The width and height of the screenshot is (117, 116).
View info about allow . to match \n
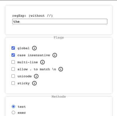pos(61,69)
